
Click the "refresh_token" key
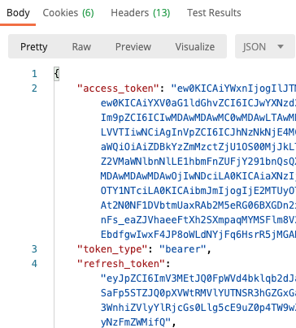121,264
